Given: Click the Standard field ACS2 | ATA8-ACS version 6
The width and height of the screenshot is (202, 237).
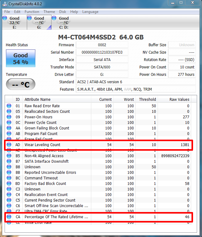Looking at the screenshot, I should [136, 82].
